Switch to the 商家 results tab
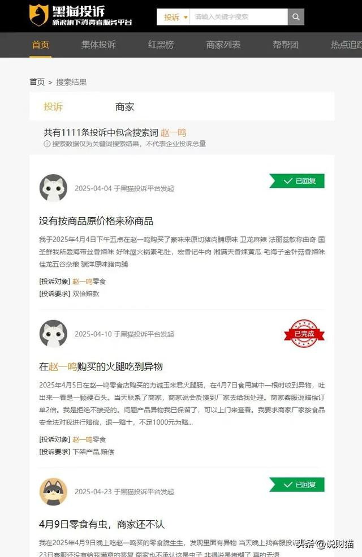Viewport: 362px width, 557px height. point(124,107)
